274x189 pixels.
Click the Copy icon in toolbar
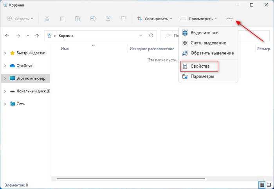62,18
